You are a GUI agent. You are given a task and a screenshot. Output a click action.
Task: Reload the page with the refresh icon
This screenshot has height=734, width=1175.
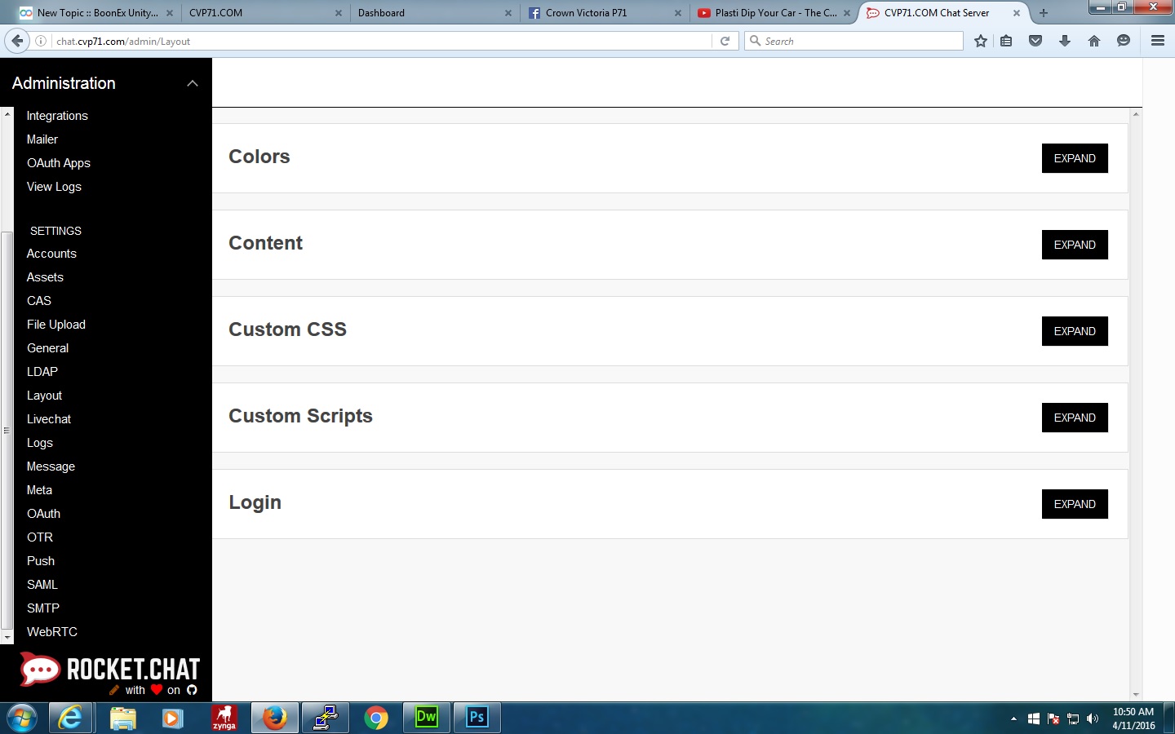(725, 41)
